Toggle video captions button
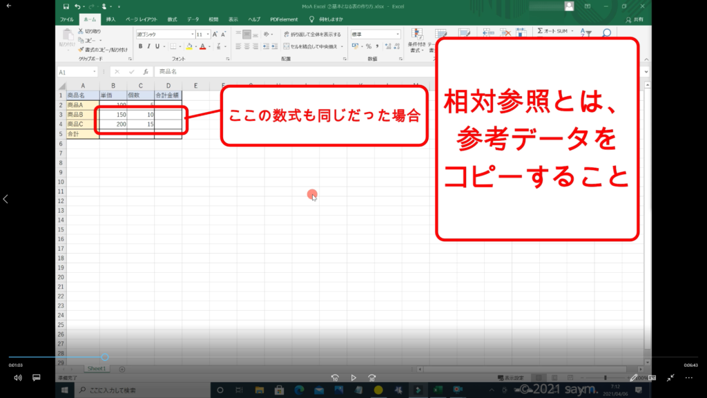This screenshot has height=398, width=707. click(37, 378)
